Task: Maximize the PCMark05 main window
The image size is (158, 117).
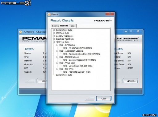Action: click(131, 31)
